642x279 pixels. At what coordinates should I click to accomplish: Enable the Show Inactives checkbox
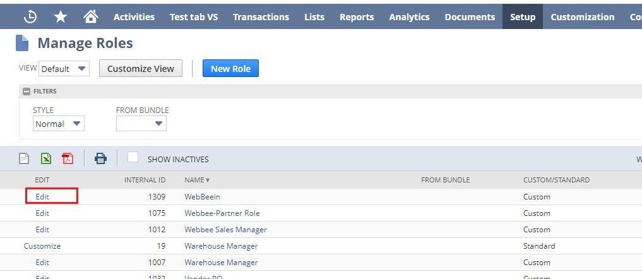[x=133, y=157]
